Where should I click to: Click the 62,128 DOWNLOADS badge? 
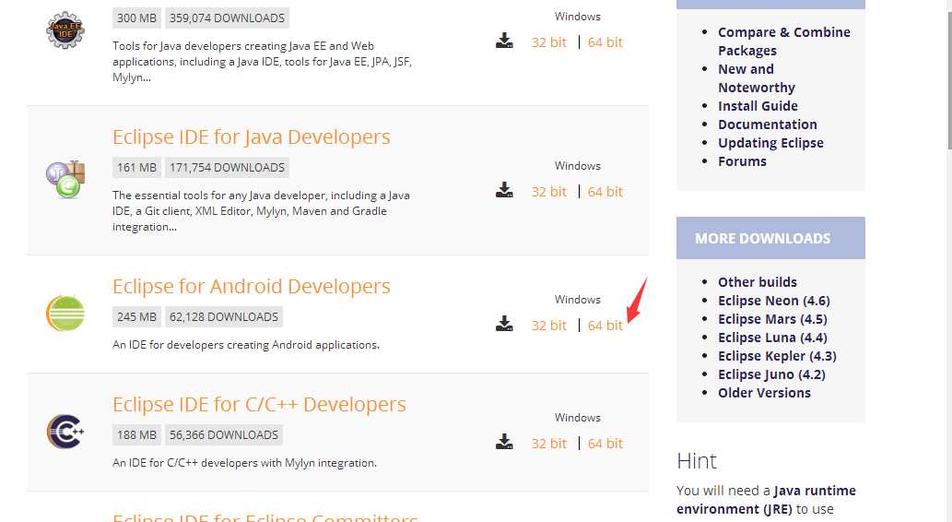223,316
